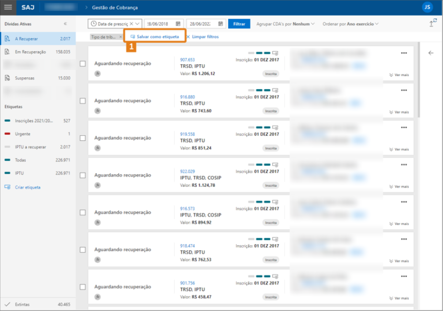
Task: Select the red Urgente label
Action: pos(22,134)
